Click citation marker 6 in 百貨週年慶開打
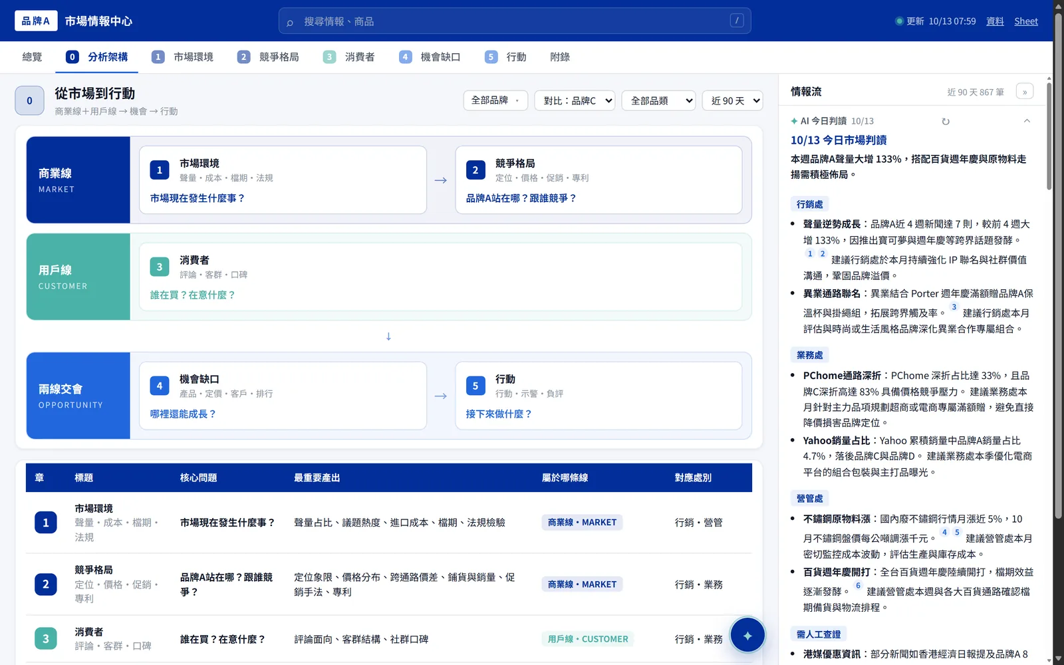 click(x=858, y=586)
